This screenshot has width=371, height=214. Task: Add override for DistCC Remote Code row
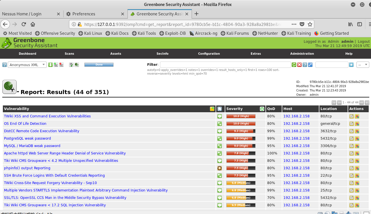click(x=357, y=131)
